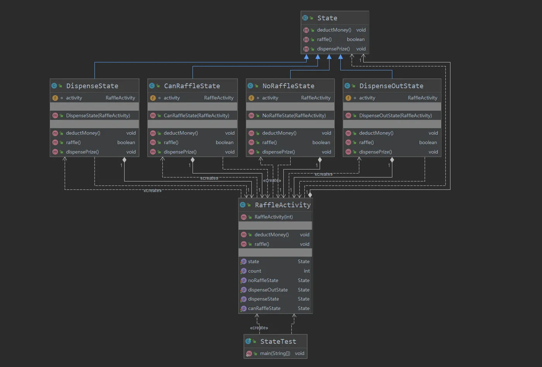The width and height of the screenshot is (542, 367).
Task: Click method icon beside main(String[])
Action: pyautogui.click(x=249, y=353)
